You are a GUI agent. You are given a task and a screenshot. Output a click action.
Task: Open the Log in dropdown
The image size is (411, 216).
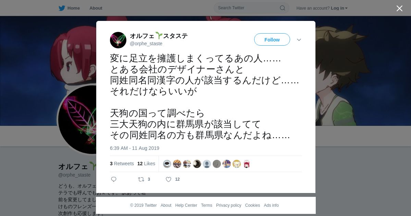pyautogui.click(x=339, y=8)
